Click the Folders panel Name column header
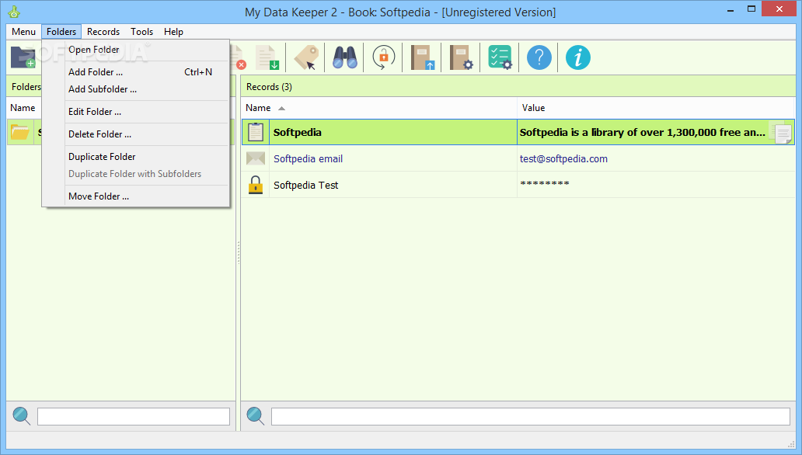Screen dimensions: 802x455 (23, 108)
